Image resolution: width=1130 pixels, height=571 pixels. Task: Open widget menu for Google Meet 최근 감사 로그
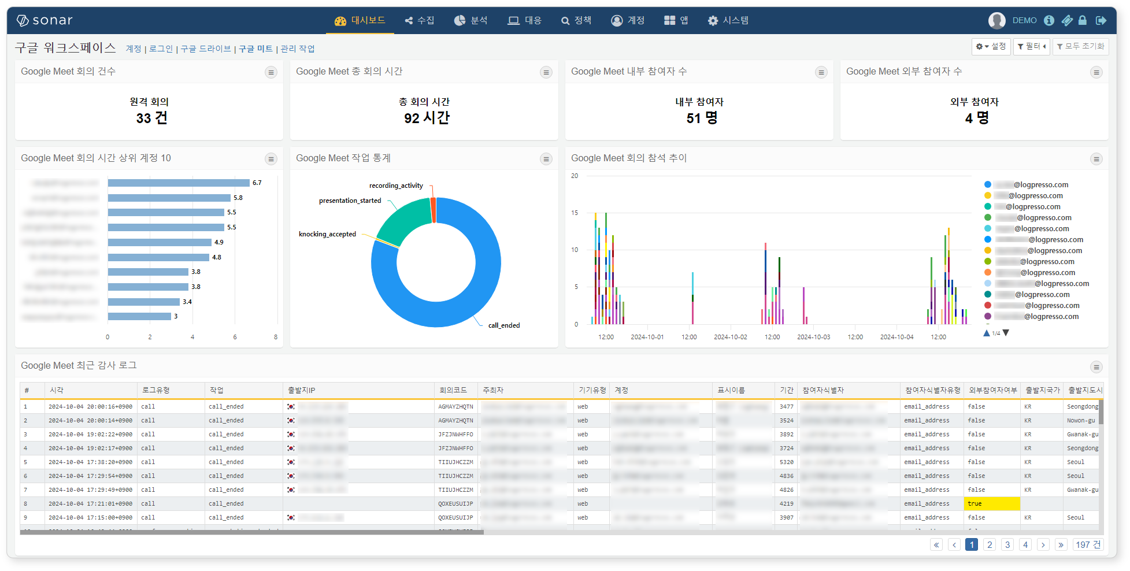pyautogui.click(x=1096, y=367)
